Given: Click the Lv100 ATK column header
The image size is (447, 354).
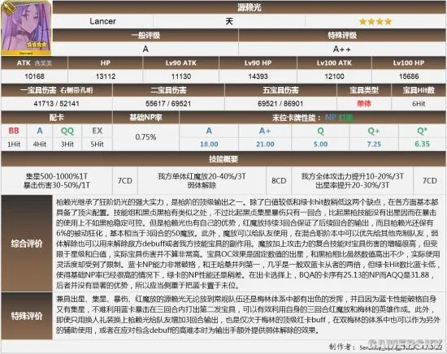Looking at the screenshot, I should click(334, 63).
